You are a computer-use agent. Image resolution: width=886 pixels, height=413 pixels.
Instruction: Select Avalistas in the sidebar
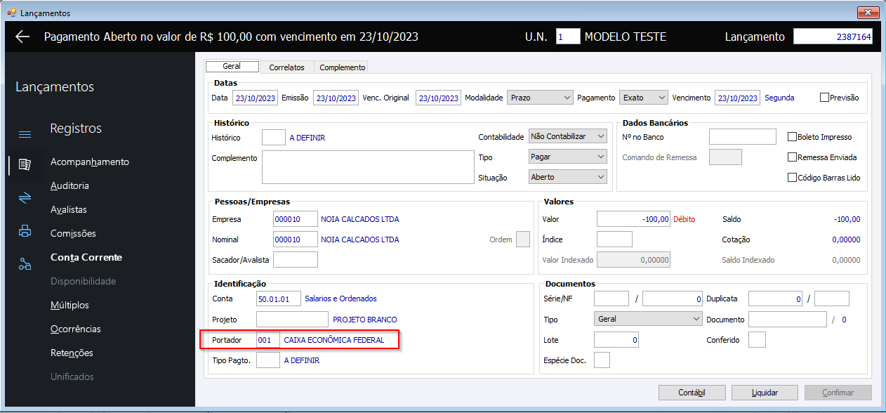click(69, 209)
